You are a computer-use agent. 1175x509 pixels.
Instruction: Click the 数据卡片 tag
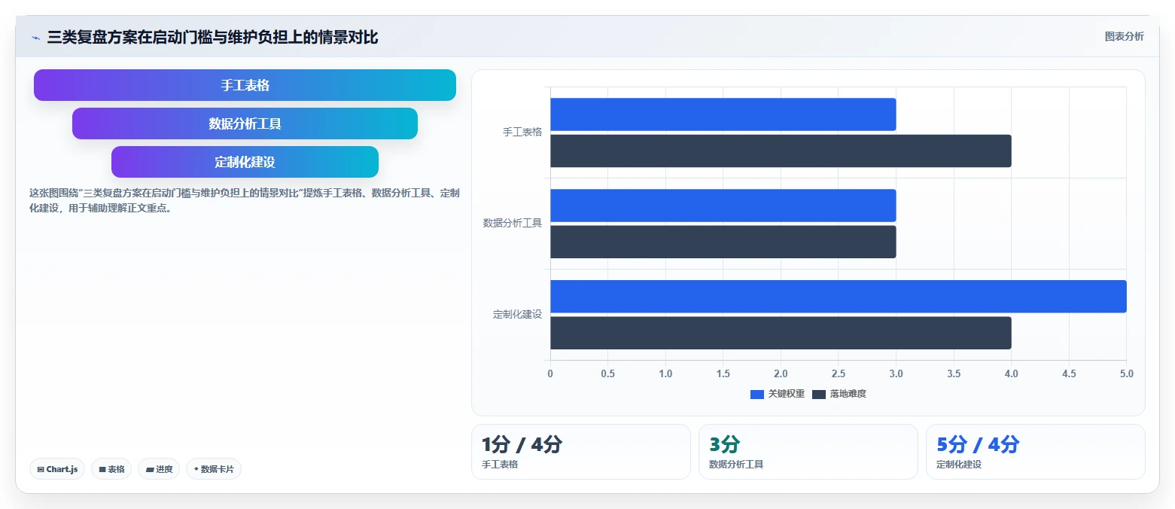tap(214, 469)
